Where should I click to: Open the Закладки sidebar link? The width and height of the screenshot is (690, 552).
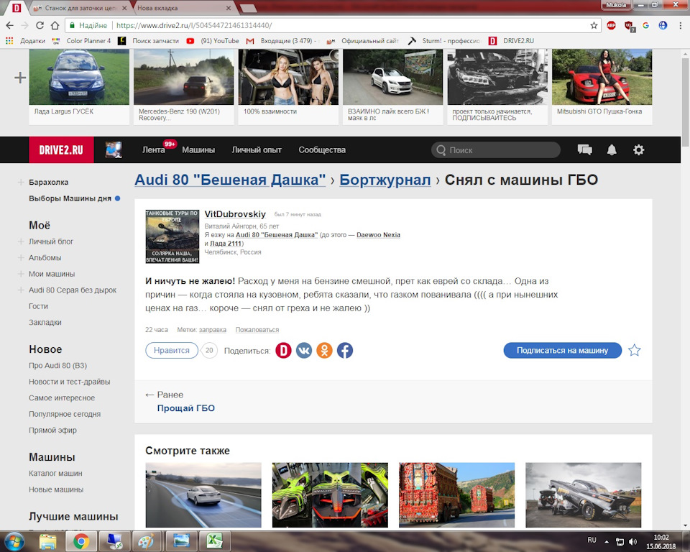(45, 323)
